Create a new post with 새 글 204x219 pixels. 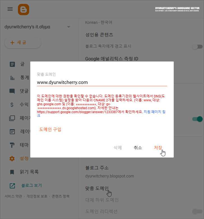point(23,43)
